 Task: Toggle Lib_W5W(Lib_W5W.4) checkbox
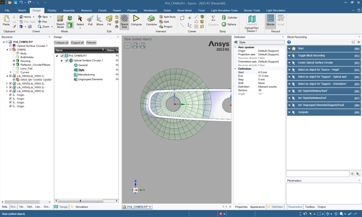[x=11, y=91]
